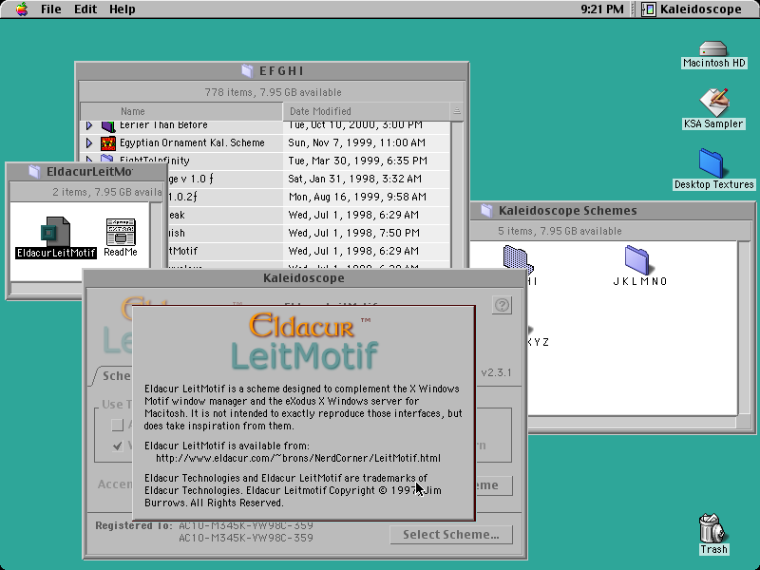Expand the Egyptian Ornament Kal. Scheme row
760x570 pixels.
coord(89,143)
